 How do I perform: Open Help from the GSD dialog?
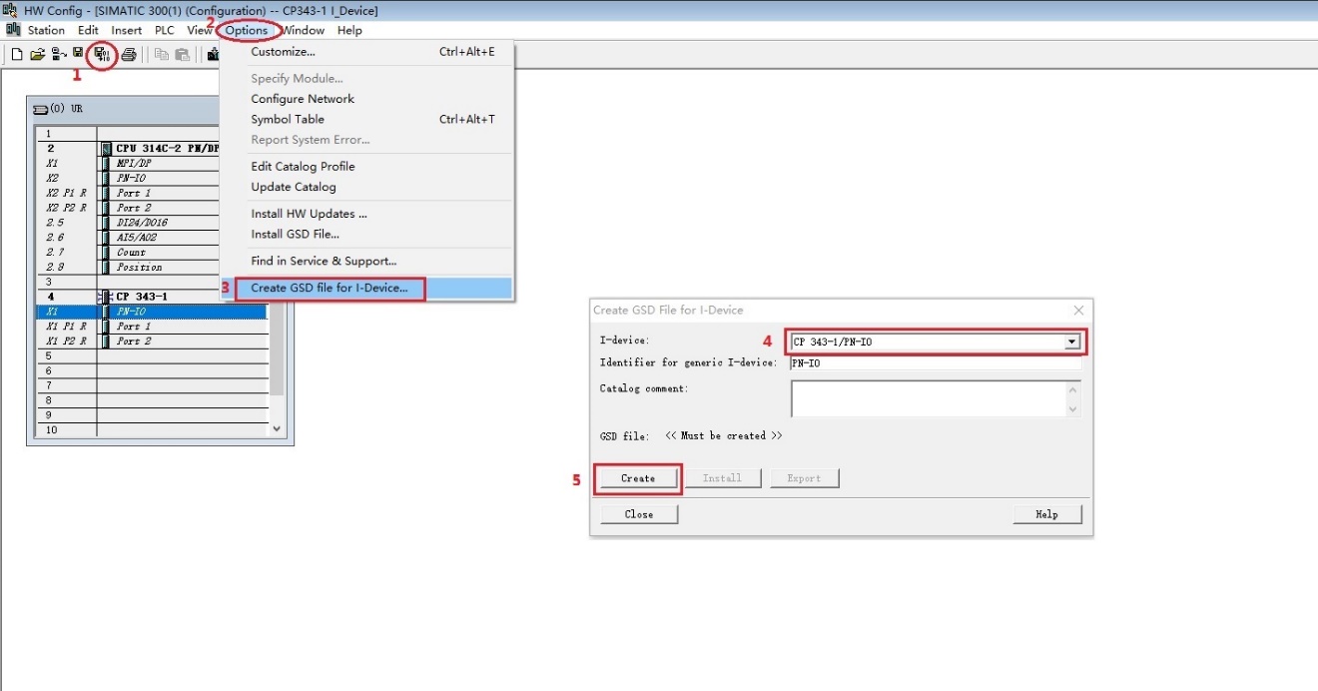(x=1046, y=514)
